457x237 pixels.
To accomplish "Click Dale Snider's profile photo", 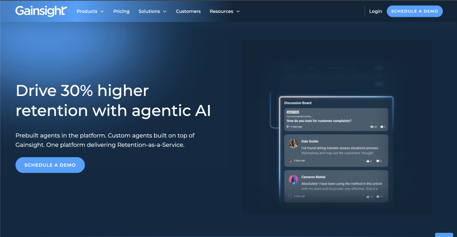I will [x=293, y=144].
